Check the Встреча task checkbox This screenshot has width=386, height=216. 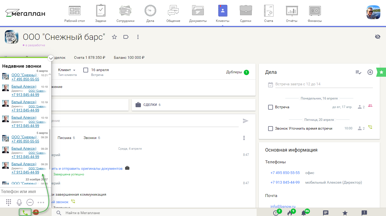click(271, 107)
